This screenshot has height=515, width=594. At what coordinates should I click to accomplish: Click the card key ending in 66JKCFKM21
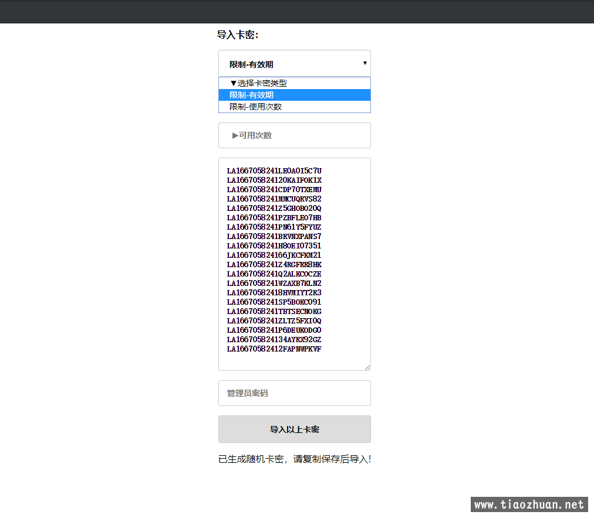(274, 255)
